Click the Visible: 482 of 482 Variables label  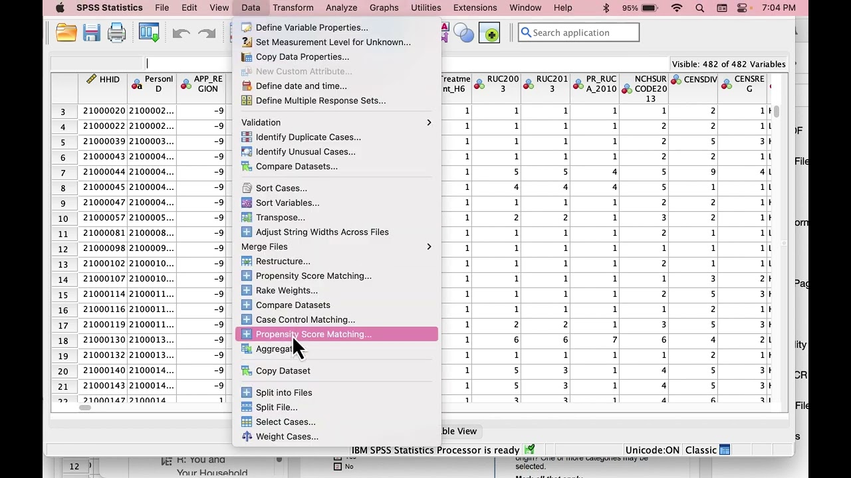tap(729, 64)
